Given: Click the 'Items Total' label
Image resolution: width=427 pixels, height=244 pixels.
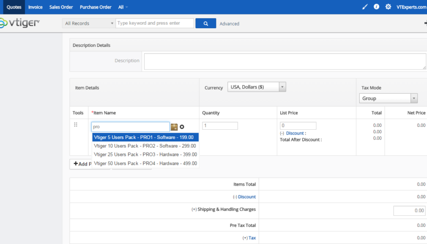Looking at the screenshot, I should pyautogui.click(x=245, y=184).
